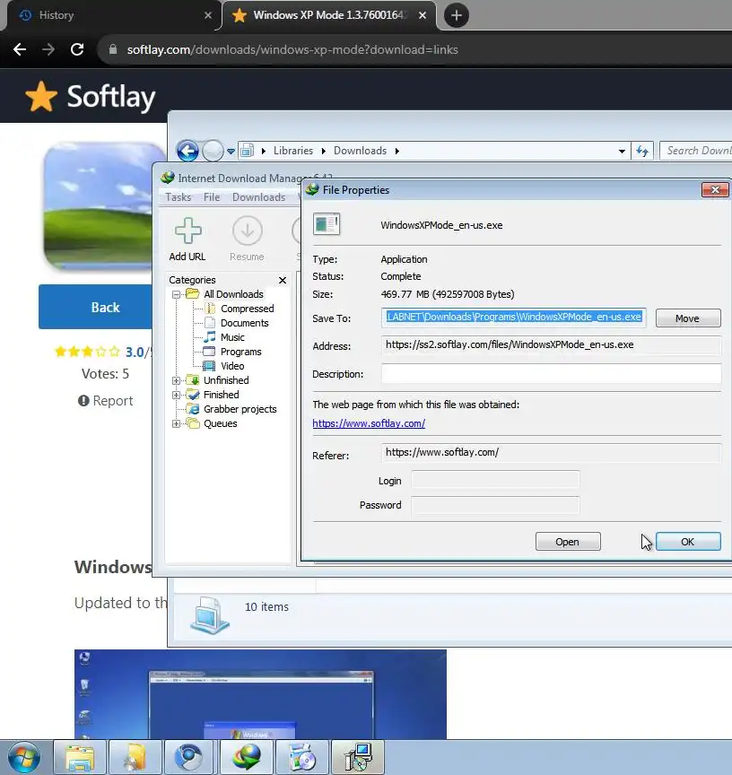This screenshot has height=775, width=732.
Task: Click the Password field
Action: click(x=495, y=505)
